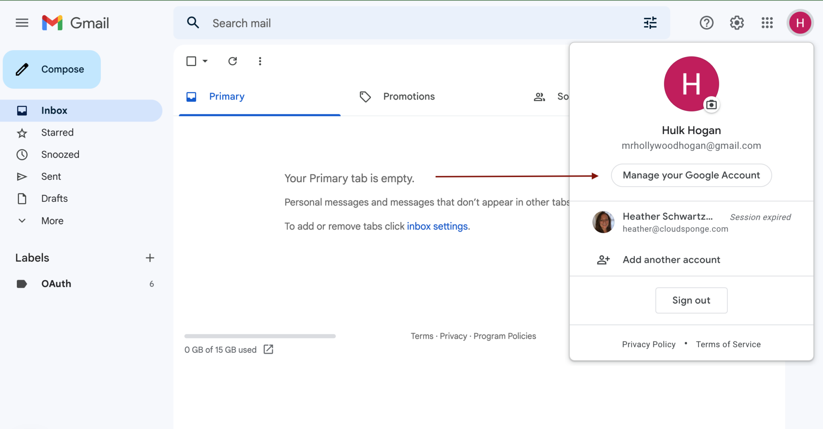This screenshot has width=823, height=429.
Task: Open the three-dot More options icon
Action: click(x=260, y=61)
